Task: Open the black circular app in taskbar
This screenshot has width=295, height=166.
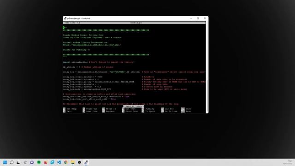Action: click(x=79, y=162)
